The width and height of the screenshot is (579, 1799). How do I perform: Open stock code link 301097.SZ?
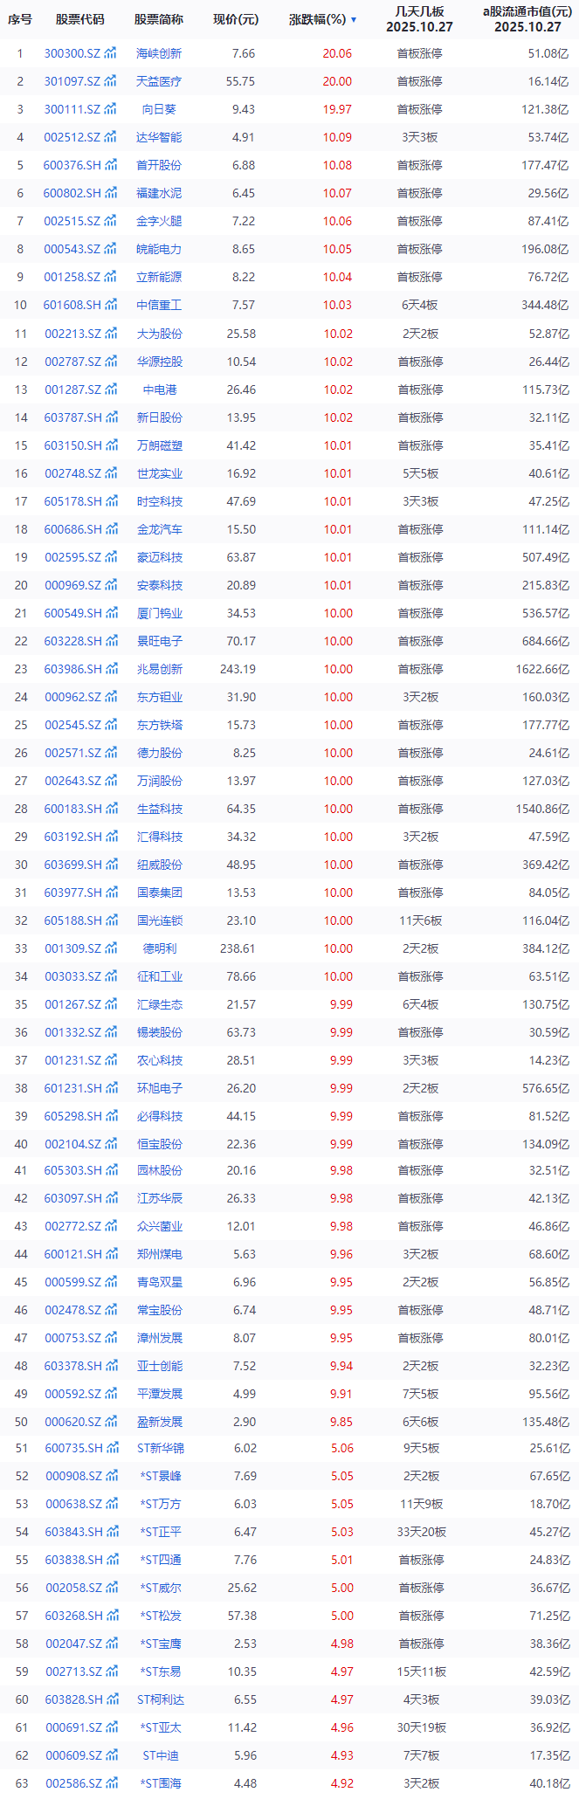click(x=72, y=81)
